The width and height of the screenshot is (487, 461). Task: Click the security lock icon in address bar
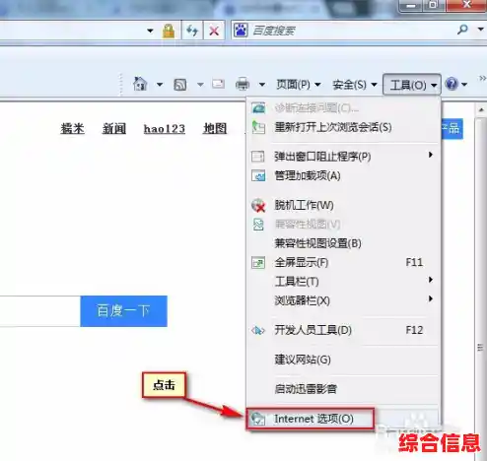[x=169, y=31]
